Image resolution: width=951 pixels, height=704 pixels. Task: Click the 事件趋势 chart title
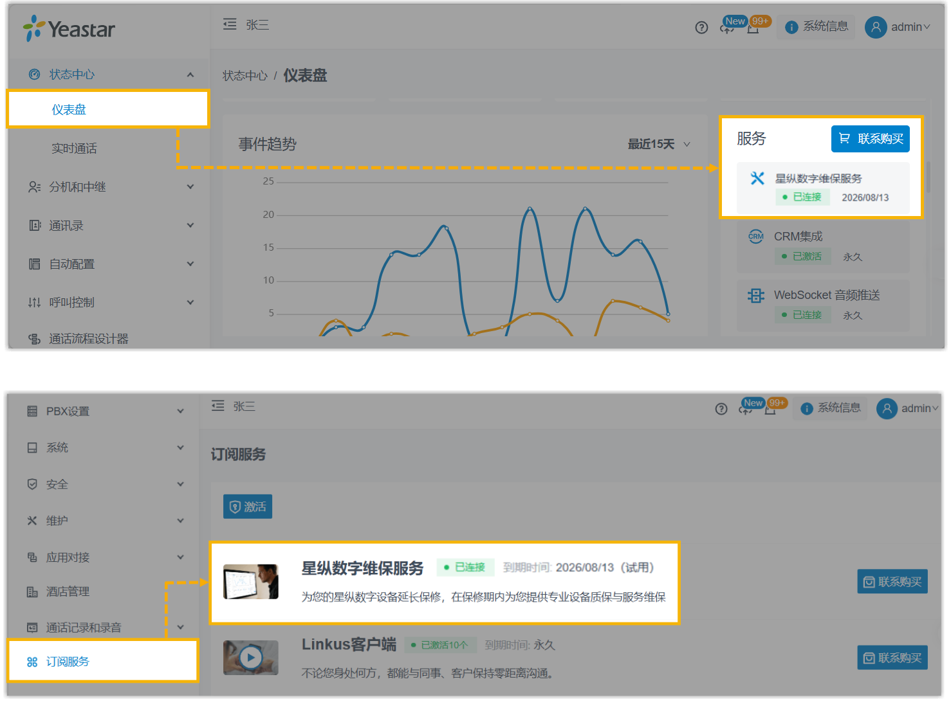tap(268, 145)
